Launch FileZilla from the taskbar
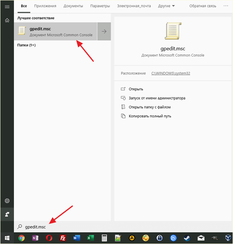 tap(63, 238)
